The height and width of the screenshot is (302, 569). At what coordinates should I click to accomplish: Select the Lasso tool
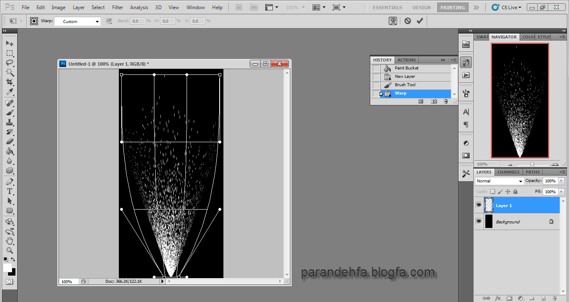tap(10, 63)
